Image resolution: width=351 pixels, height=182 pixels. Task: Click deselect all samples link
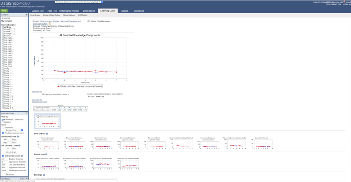[x=6, y=18]
